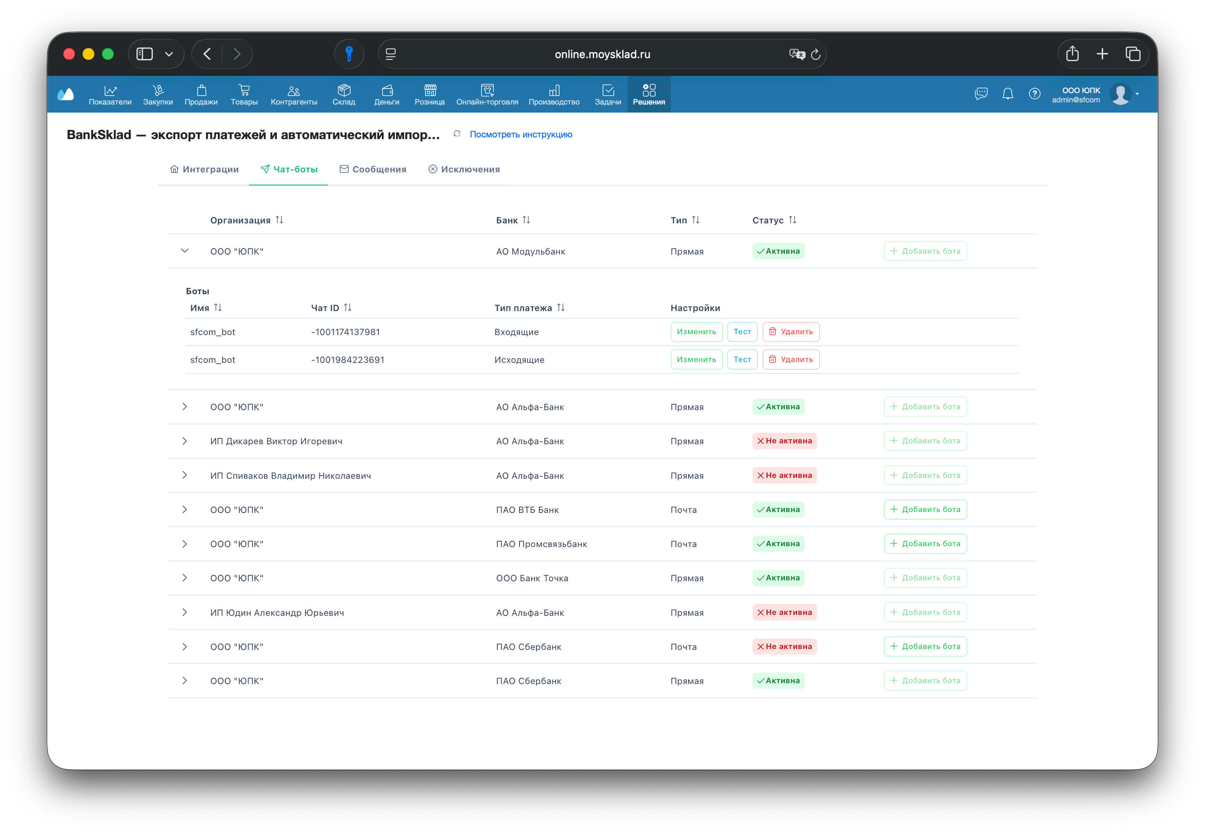Screen dimensions: 1205x832
Task: Open the Показатели section
Action: [x=110, y=95]
